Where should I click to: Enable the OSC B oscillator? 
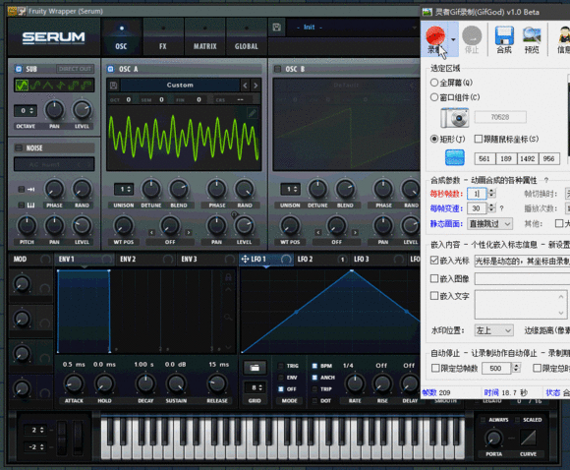tap(277, 69)
